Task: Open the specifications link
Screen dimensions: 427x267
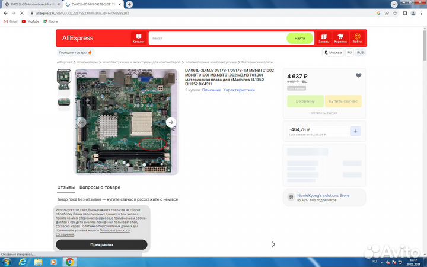Action: (x=239, y=90)
